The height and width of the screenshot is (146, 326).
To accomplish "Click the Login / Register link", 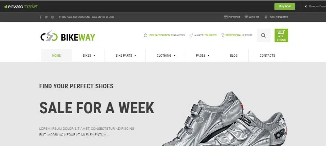I will point(276,17).
